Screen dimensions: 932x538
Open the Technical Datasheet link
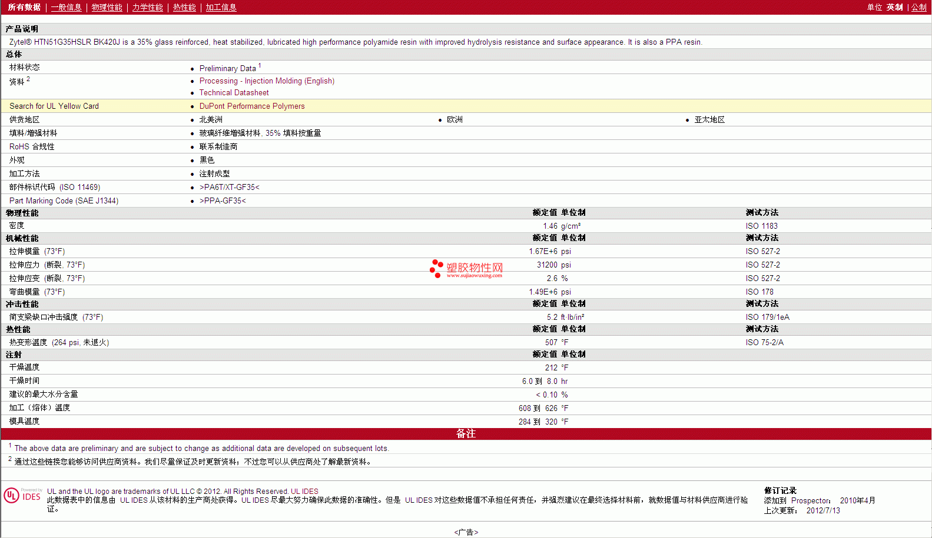[234, 93]
